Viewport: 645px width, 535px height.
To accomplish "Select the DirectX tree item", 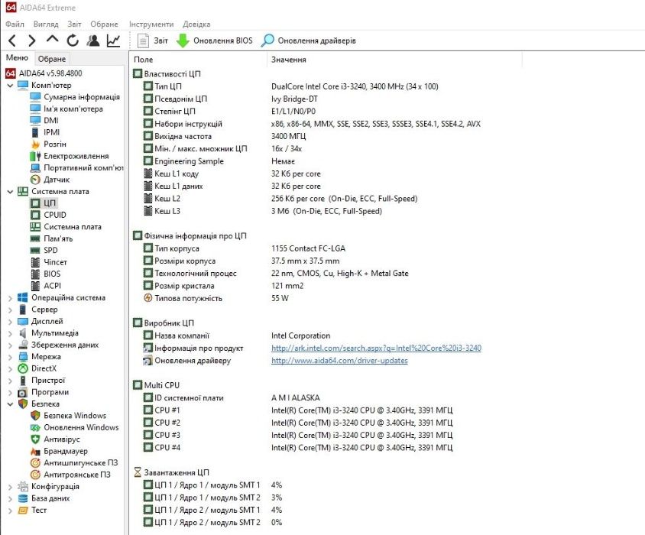I will [x=37, y=368].
